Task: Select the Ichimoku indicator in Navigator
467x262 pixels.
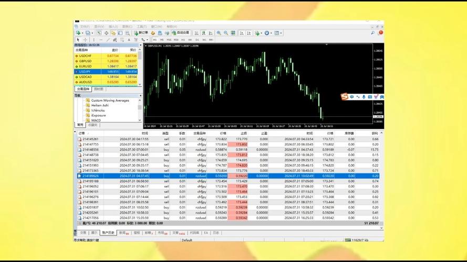Action: [x=99, y=110]
